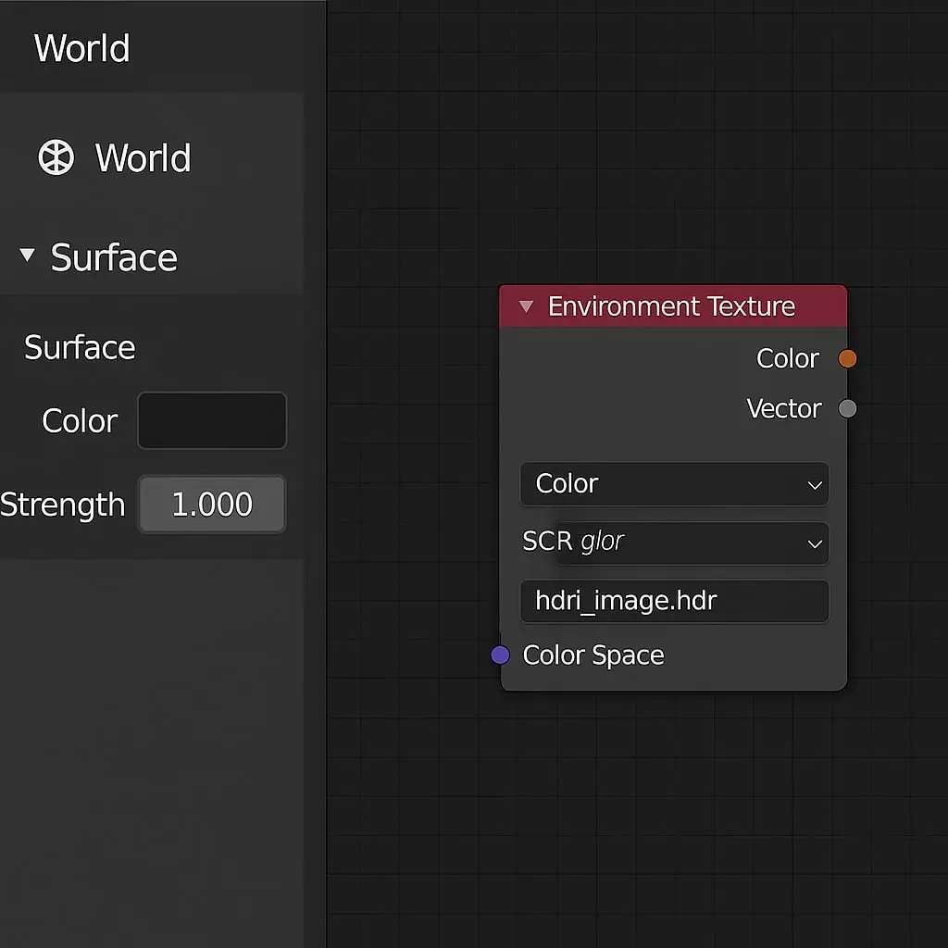Click the Surface shader label row
Viewport: 948px width, 948px height.
80,348
